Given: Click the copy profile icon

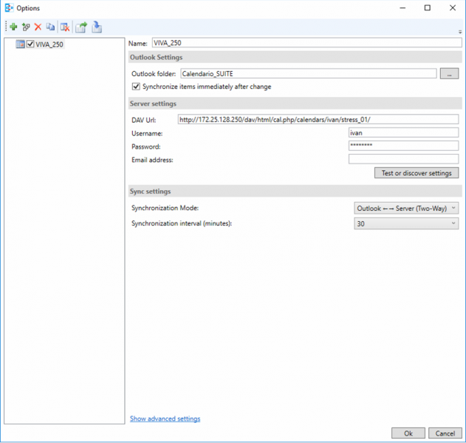Looking at the screenshot, I should pyautogui.click(x=50, y=27).
